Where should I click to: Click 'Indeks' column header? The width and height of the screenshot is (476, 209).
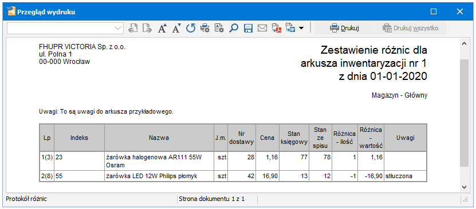point(79,138)
